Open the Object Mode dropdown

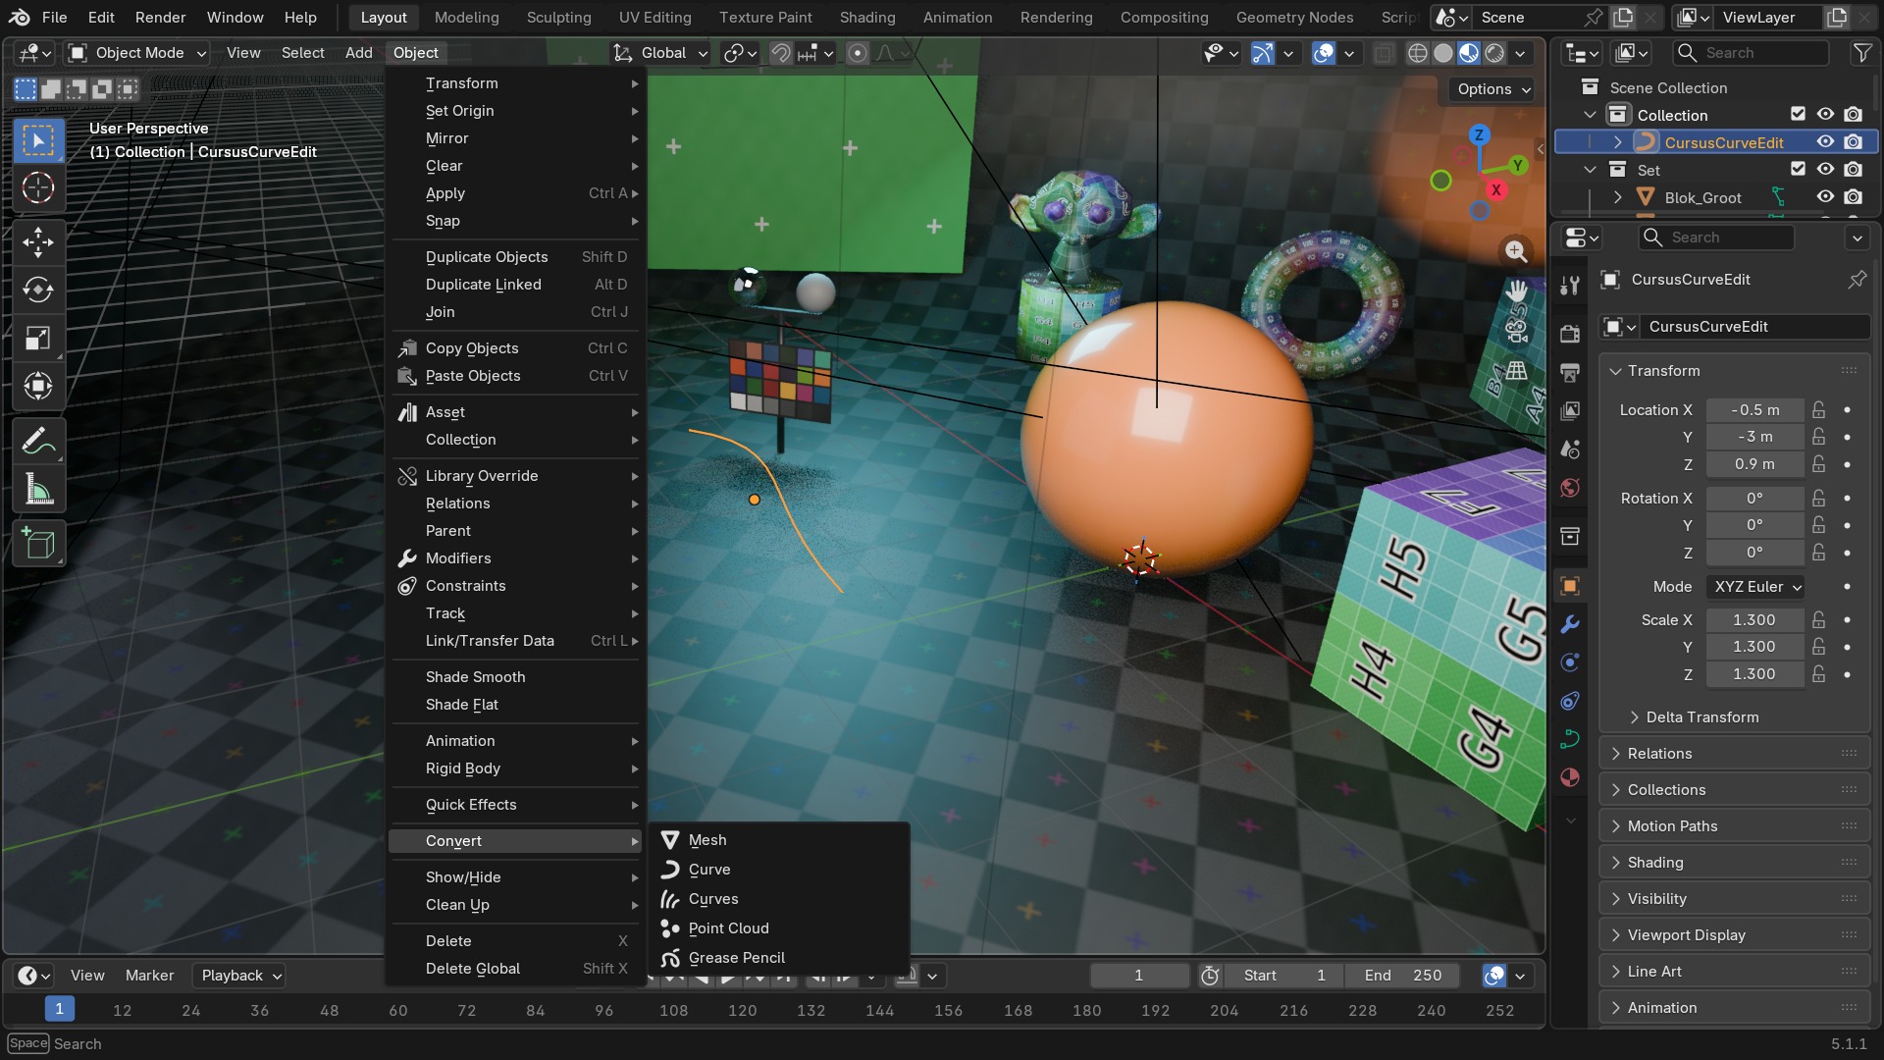[137, 53]
